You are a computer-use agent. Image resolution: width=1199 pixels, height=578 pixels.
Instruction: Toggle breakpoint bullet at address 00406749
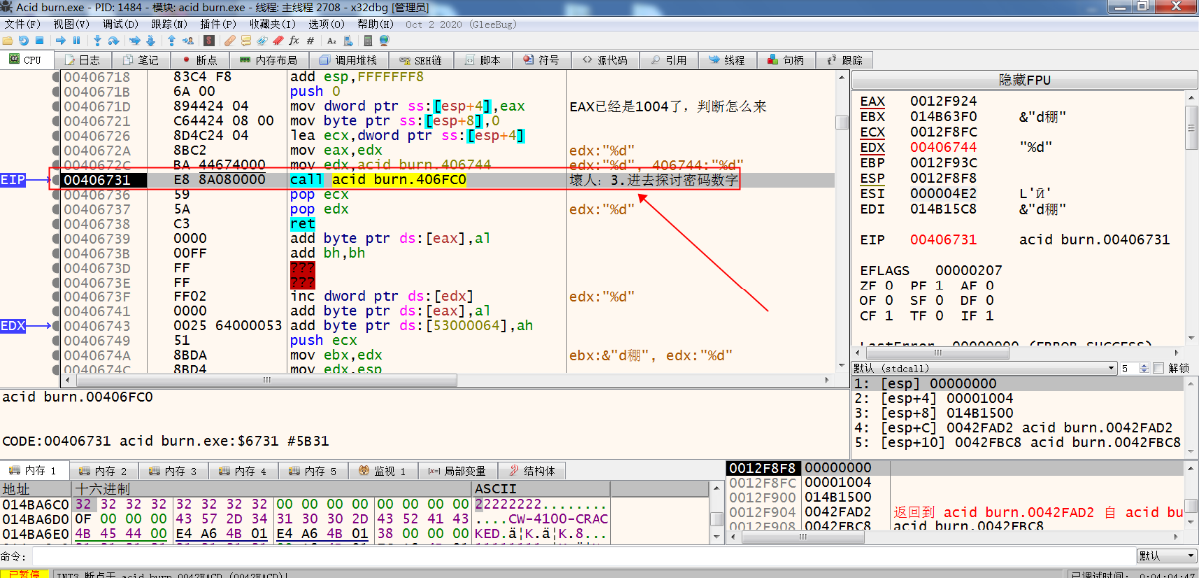tap(55, 341)
